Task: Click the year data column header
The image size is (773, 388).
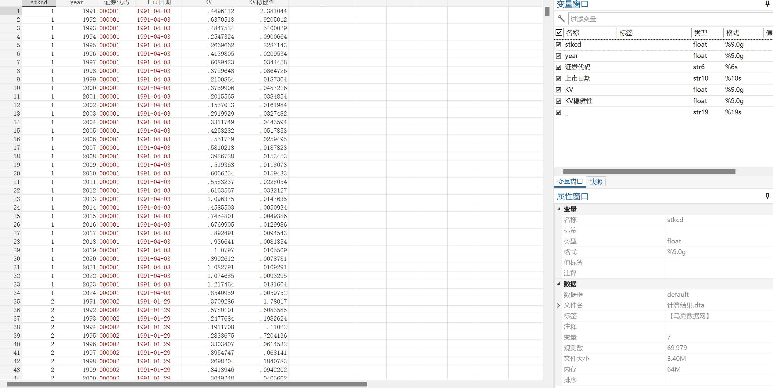Action: [77, 3]
